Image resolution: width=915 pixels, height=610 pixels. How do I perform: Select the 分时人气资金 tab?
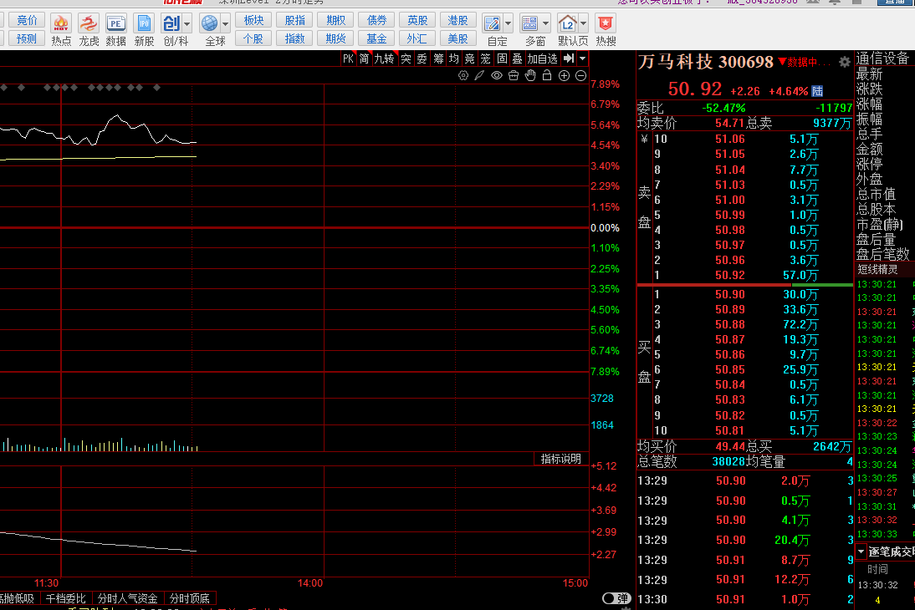coord(127,598)
